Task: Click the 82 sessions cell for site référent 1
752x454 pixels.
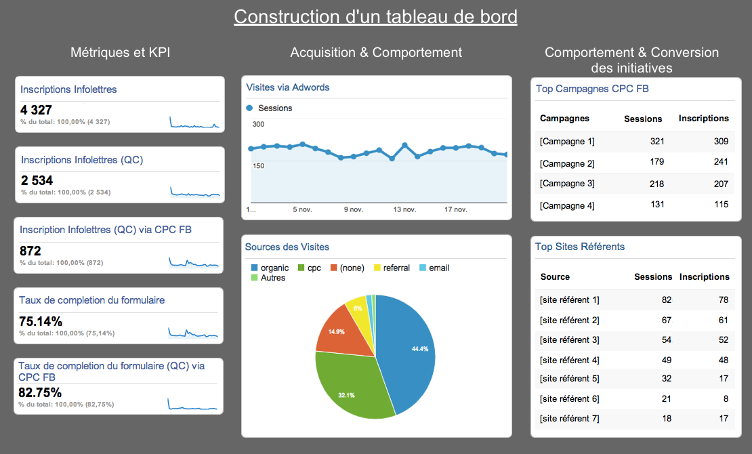Action: [667, 300]
